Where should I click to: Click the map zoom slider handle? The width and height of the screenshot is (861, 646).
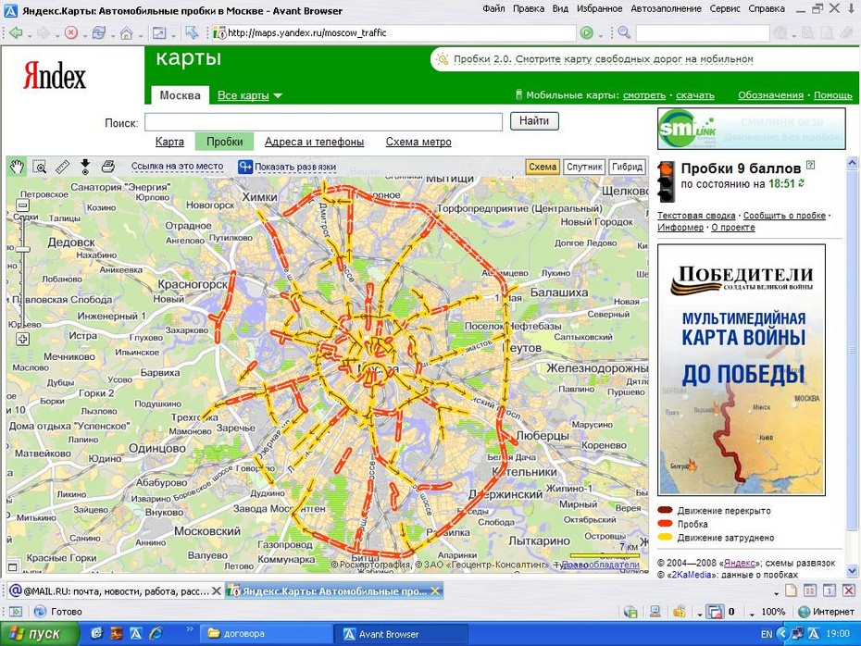click(x=22, y=249)
